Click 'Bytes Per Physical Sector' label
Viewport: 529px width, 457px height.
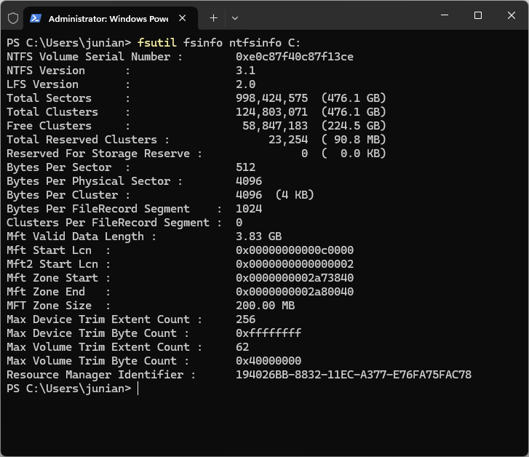88,181
